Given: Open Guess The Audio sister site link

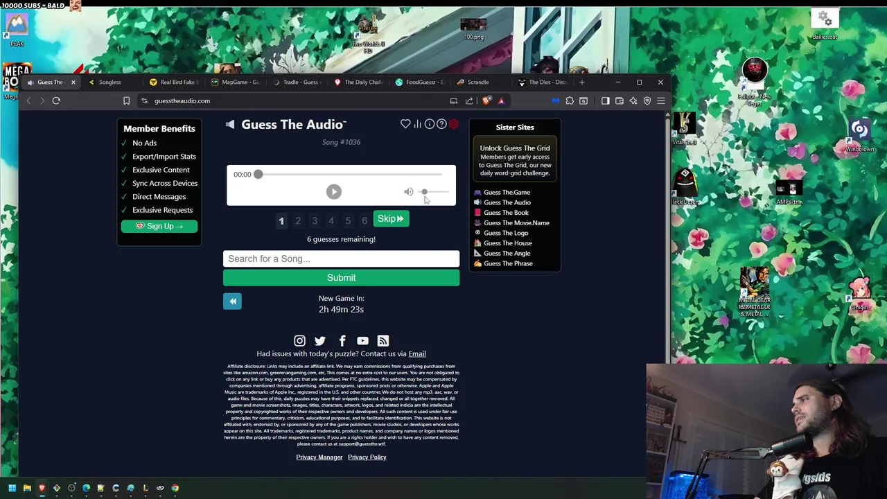Looking at the screenshot, I should pyautogui.click(x=507, y=202).
